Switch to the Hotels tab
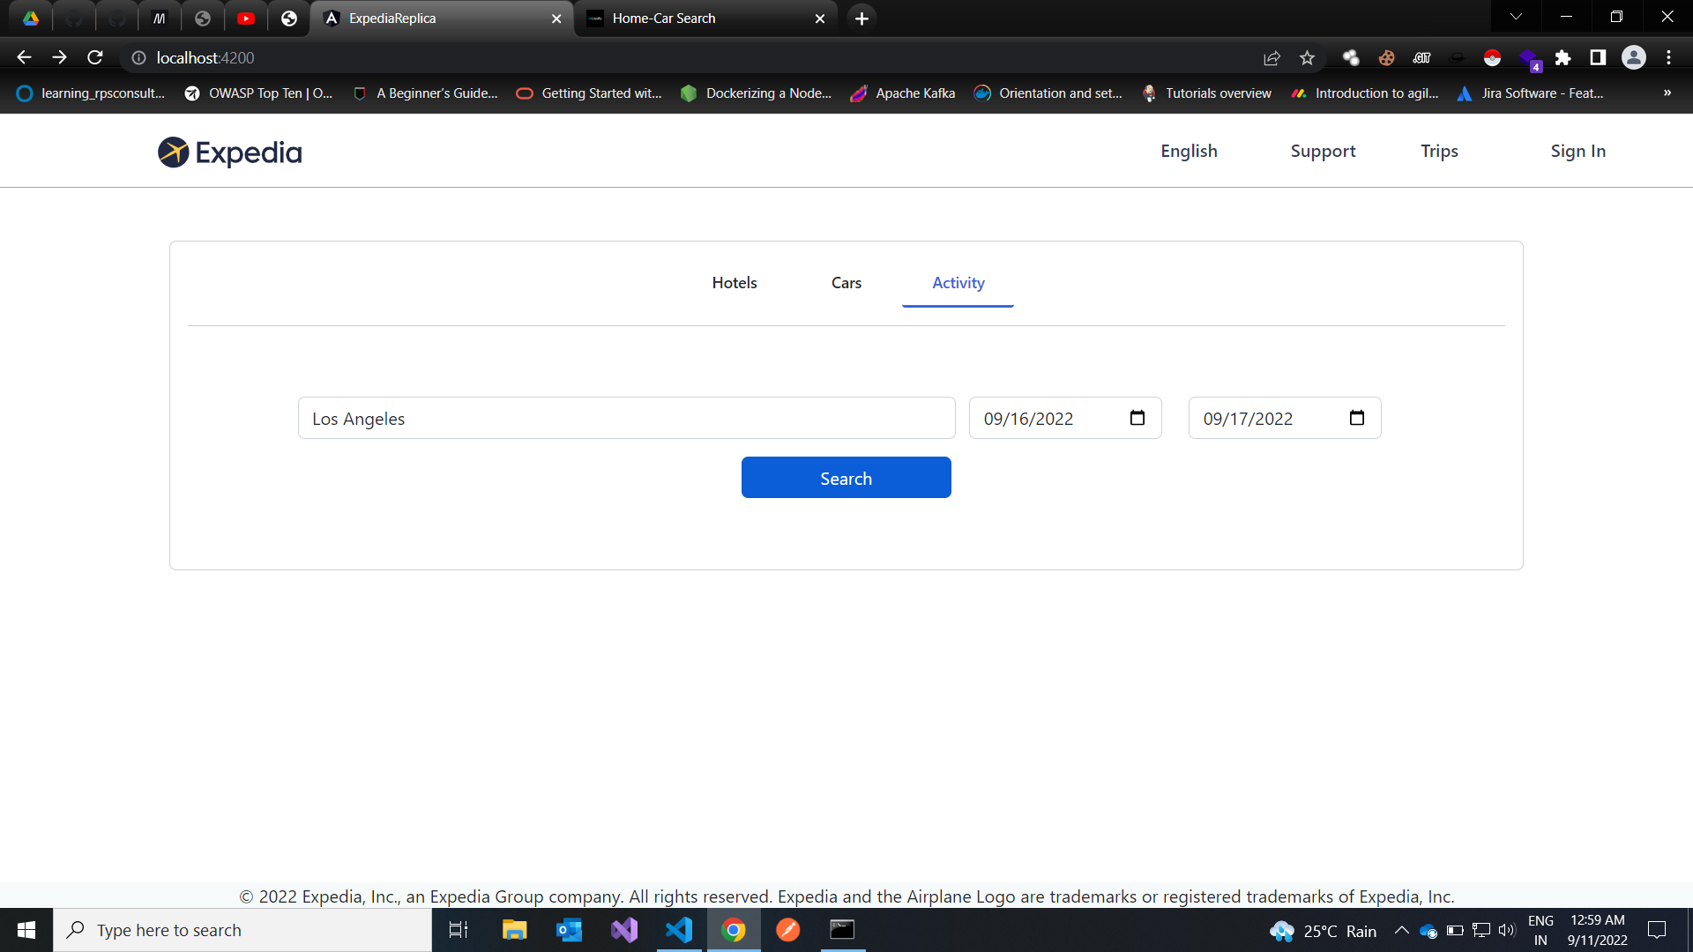 [x=734, y=283]
